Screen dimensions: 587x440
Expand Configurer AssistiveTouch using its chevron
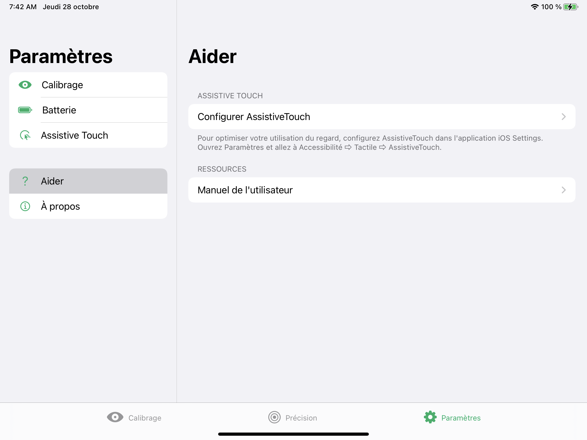563,117
